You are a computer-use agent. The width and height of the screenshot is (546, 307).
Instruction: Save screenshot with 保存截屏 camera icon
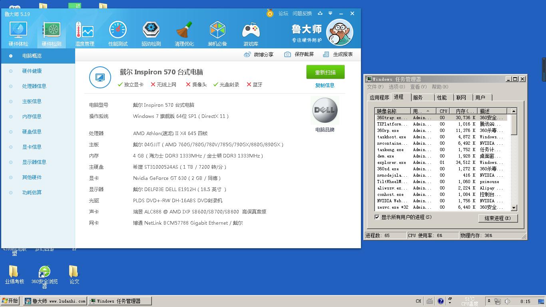coord(287,54)
